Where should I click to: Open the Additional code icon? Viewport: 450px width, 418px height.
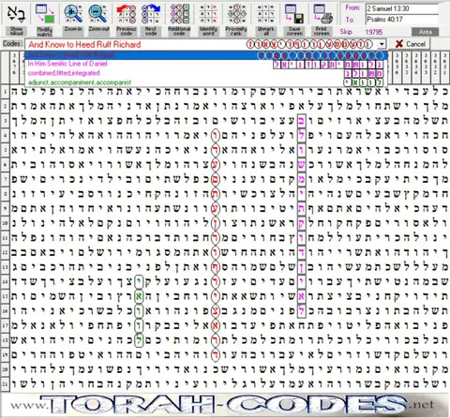click(179, 13)
